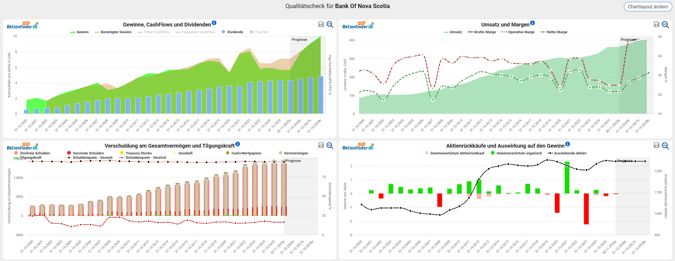Toggle Freier CashFlow legend series

coord(156,32)
